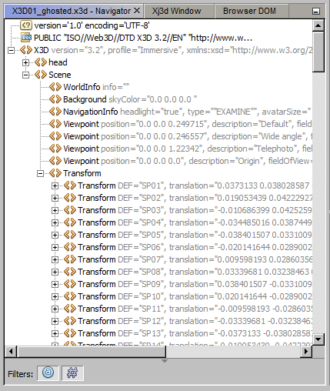The image size is (330, 391).
Task: Click the XML declaration version icon
Action: tap(26, 25)
